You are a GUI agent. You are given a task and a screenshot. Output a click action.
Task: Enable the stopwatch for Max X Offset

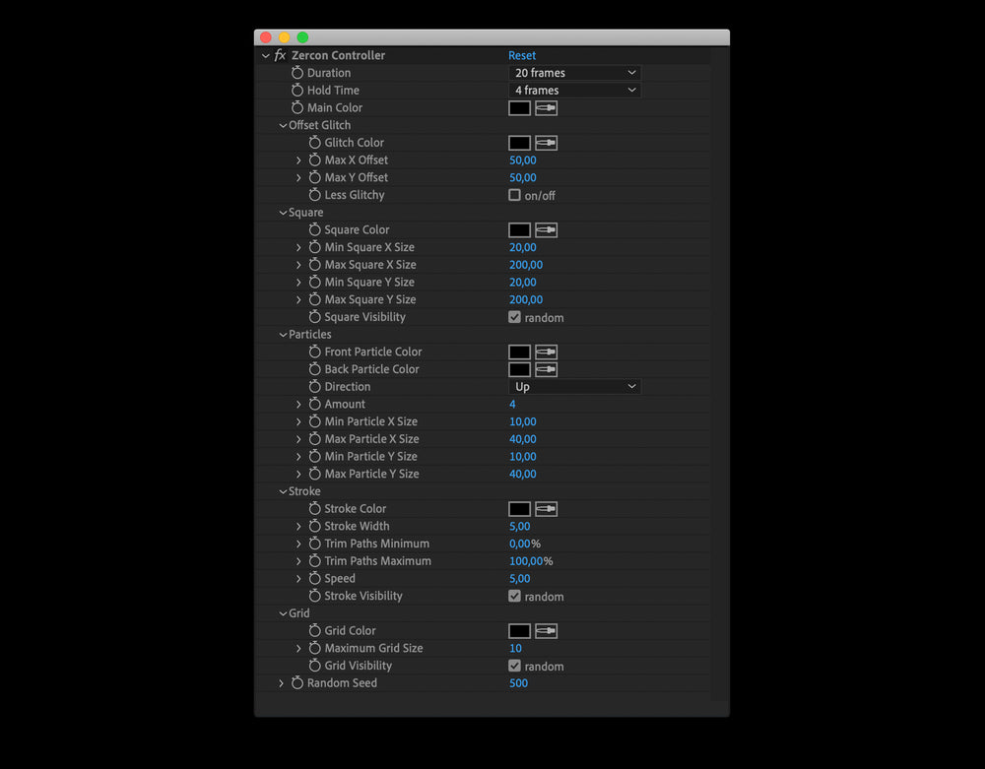(315, 160)
